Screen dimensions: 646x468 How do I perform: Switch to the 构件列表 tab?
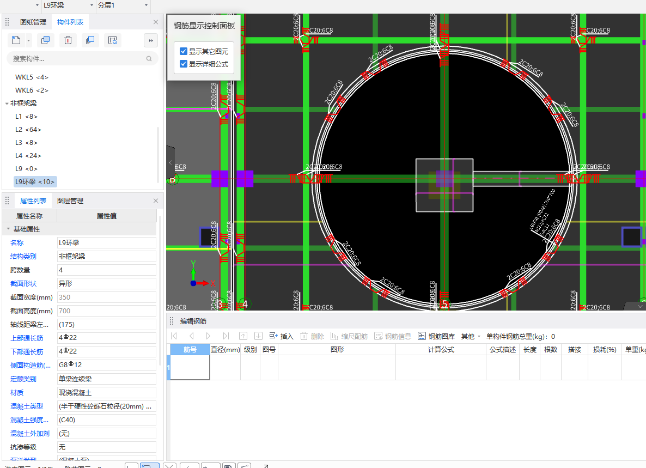70,22
